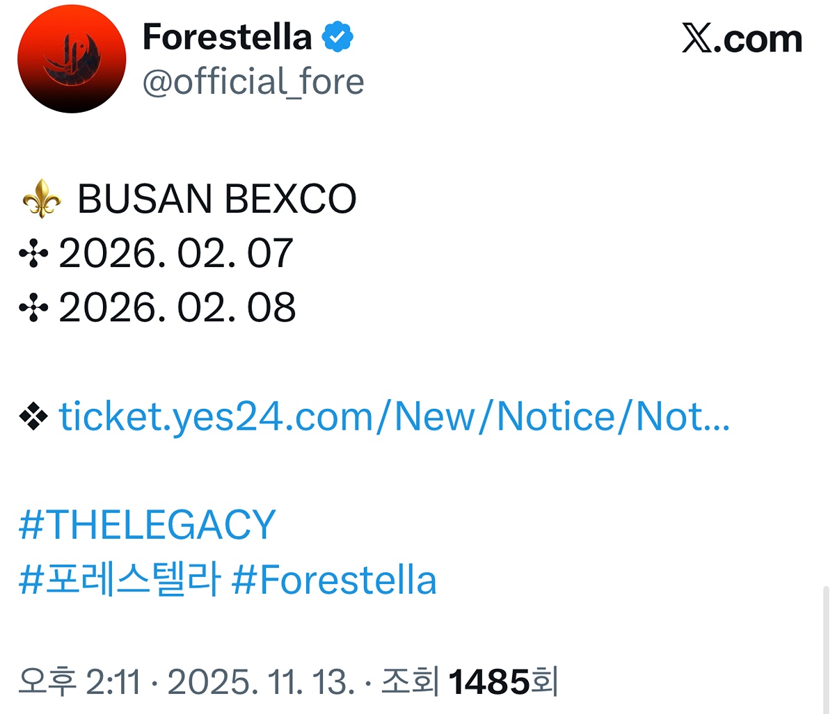
Task: Open the #Forestella hashtag at the end
Action: 334,581
